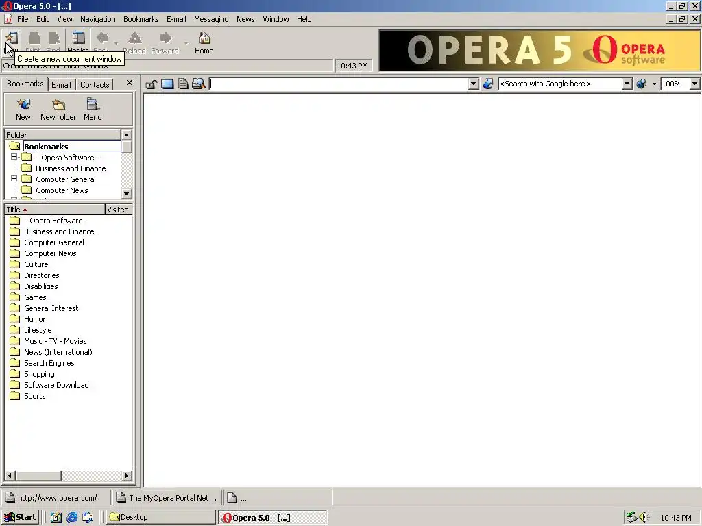The image size is (702, 526).
Task: Open the Back history dropdown arrow
Action: click(x=116, y=43)
